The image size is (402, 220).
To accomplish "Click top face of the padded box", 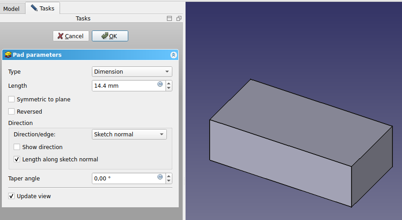I will [301, 122].
